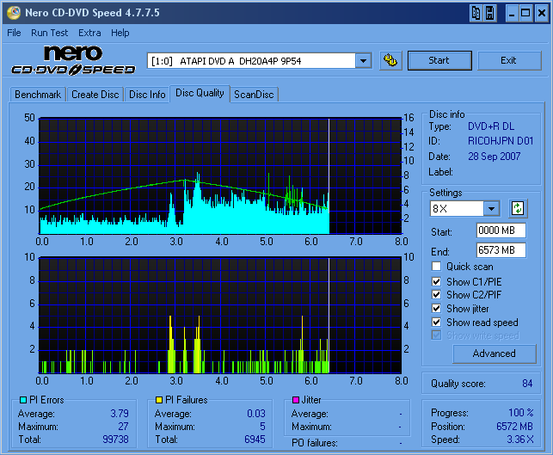Click PI Errors maximum 27
The image size is (553, 455).
click(x=123, y=427)
